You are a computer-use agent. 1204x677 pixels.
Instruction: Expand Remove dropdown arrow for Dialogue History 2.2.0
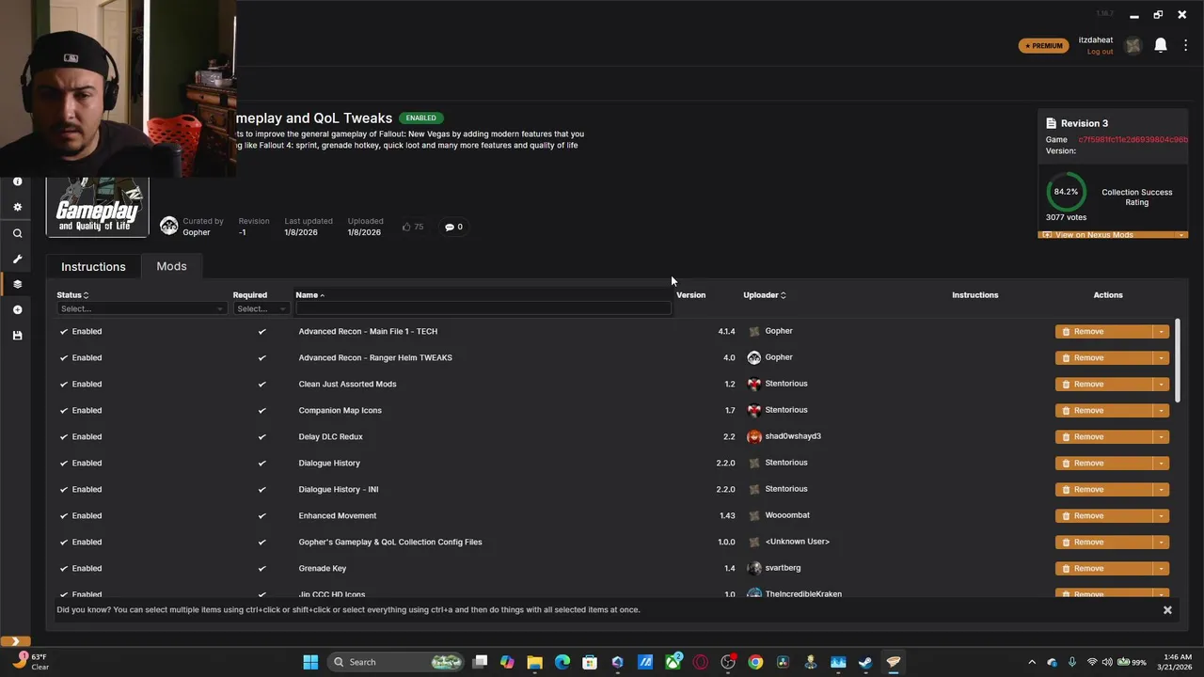(1162, 463)
